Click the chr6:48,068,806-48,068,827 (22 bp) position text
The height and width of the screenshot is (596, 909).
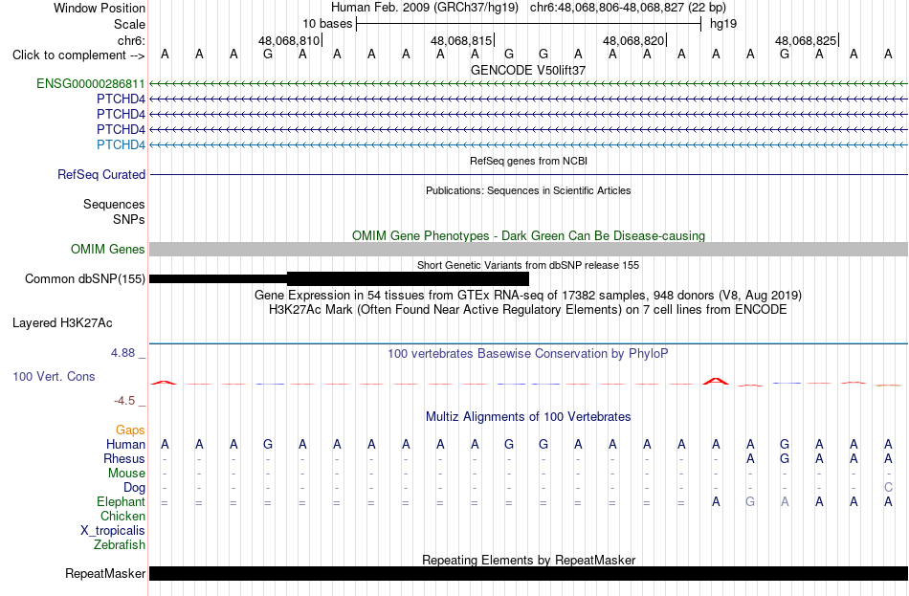628,8
